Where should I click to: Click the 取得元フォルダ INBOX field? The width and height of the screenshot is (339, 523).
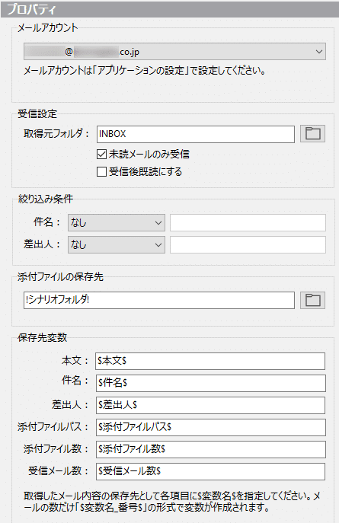click(x=196, y=134)
